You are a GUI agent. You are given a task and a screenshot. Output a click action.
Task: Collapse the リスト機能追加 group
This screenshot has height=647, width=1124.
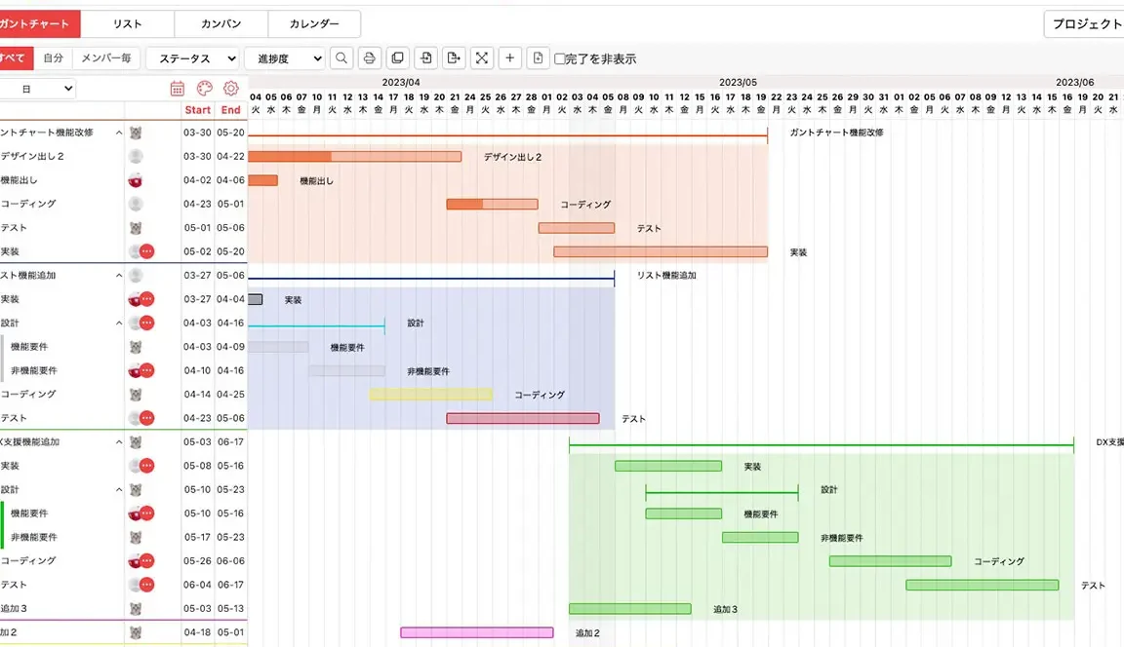(119, 276)
